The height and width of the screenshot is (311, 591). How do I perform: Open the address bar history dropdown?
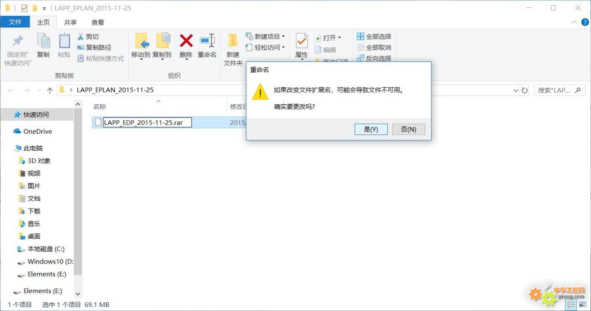pyautogui.click(x=516, y=90)
